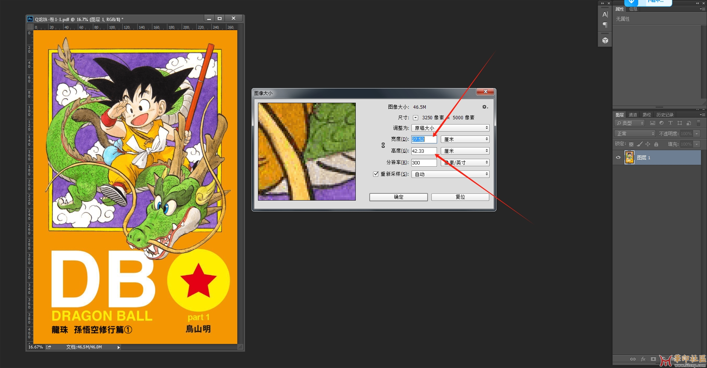Screen dimensions: 707x368
Task: Open the Paragraph panel icon
Action: pyautogui.click(x=605, y=25)
